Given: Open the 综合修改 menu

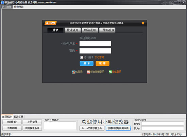Looking at the screenshot, I should (19, 7).
